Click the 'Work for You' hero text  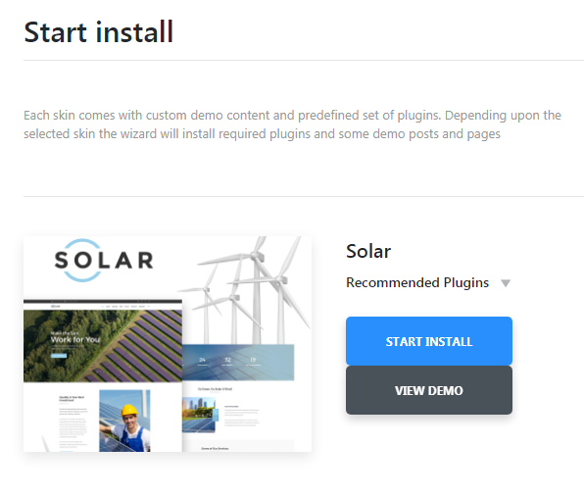click(x=75, y=340)
